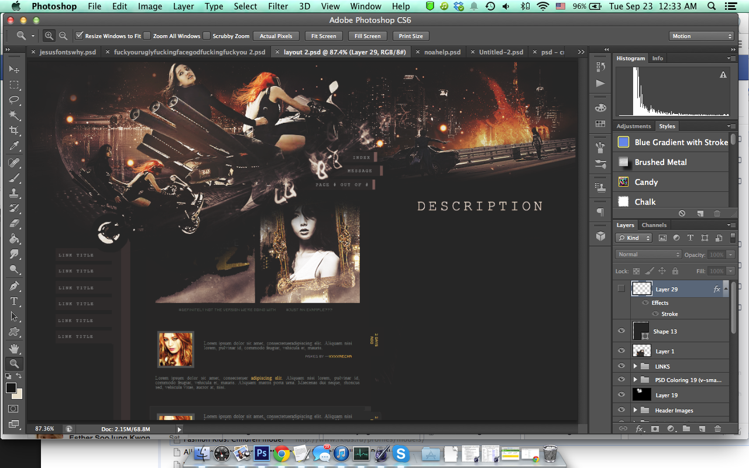Open the Motion workspace dropdown
Viewport: 749px width, 468px height.
coord(701,36)
